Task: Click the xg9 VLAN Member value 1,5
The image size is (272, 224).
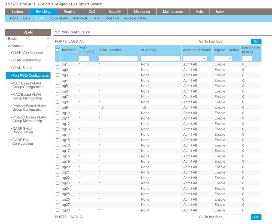Action: coord(101,108)
